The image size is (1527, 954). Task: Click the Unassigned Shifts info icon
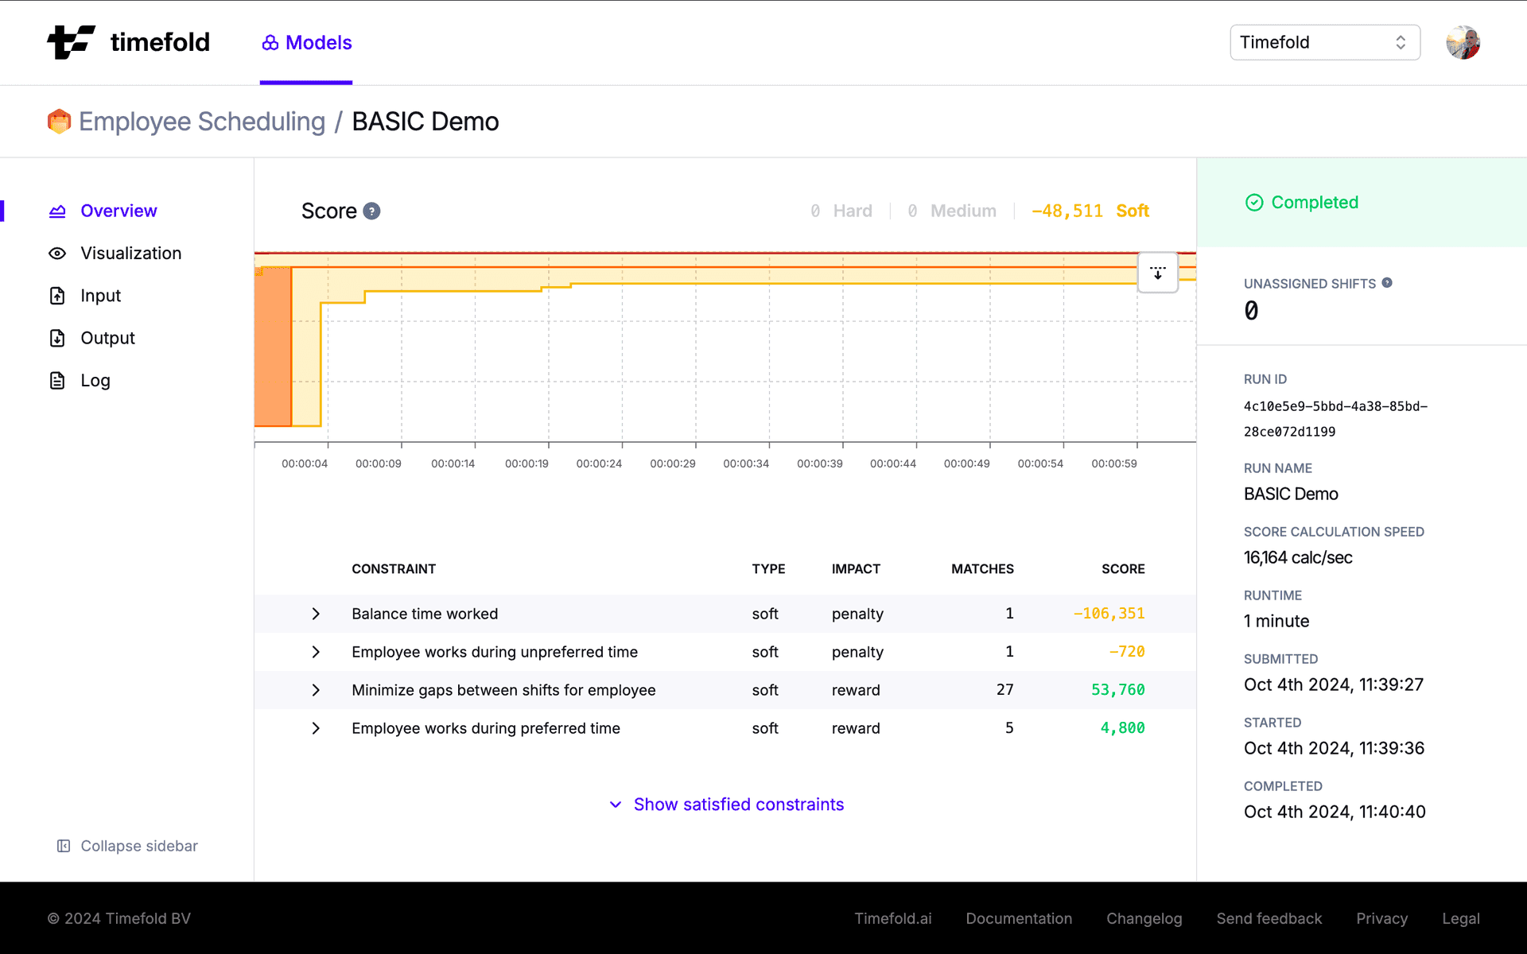1387,282
